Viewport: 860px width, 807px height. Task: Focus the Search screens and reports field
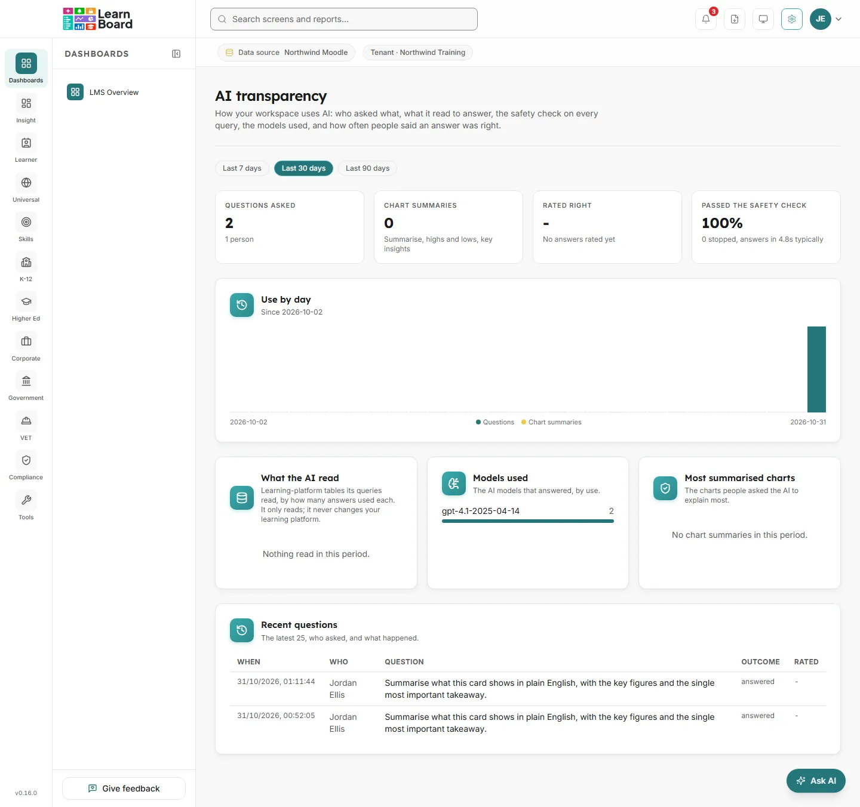pos(344,19)
